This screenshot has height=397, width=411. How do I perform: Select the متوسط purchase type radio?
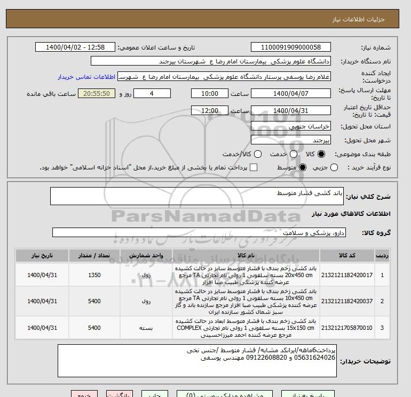point(303,167)
